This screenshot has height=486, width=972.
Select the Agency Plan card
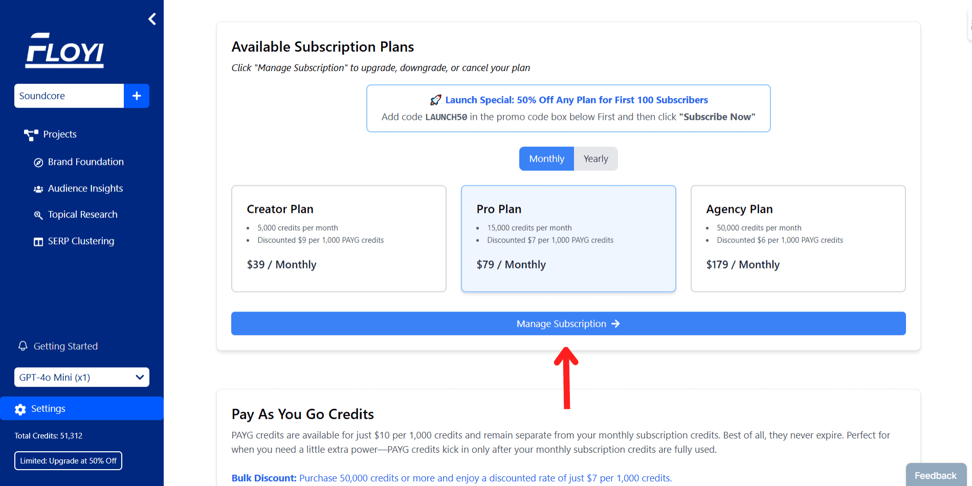[x=798, y=238]
